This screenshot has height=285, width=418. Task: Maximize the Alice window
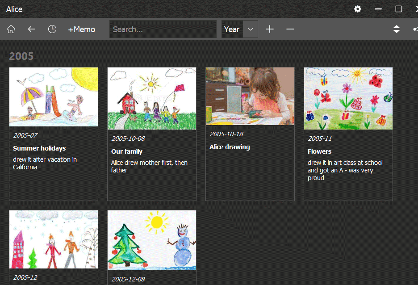[x=399, y=9]
